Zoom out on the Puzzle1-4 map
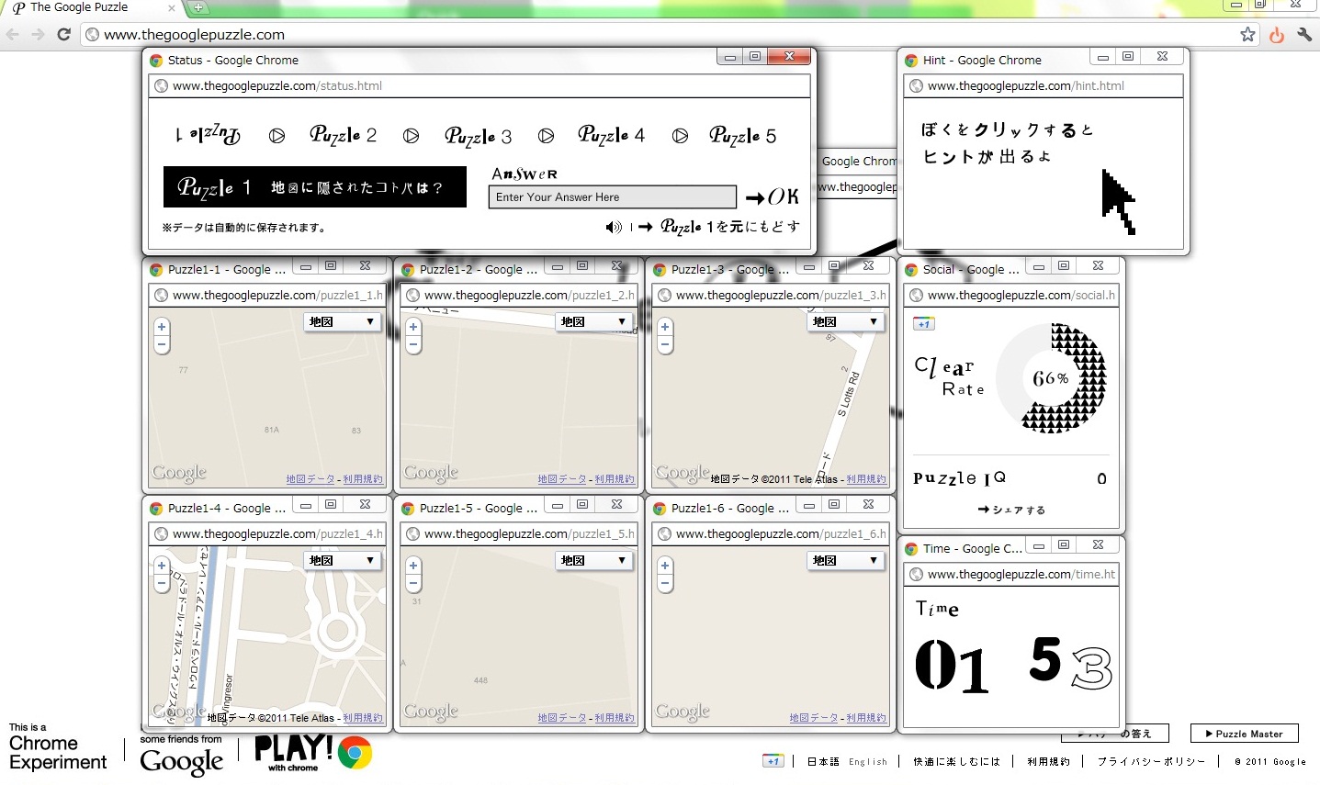This screenshot has width=1320, height=785. point(162,584)
